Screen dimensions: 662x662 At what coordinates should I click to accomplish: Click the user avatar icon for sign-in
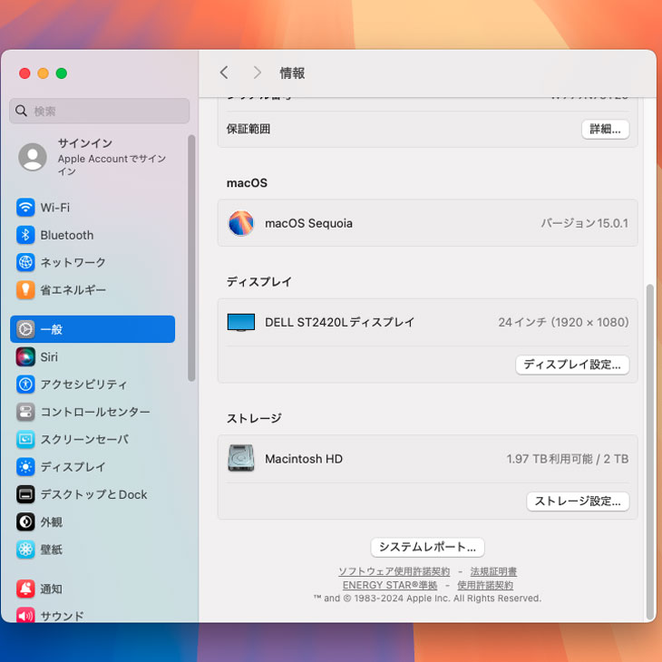[33, 157]
